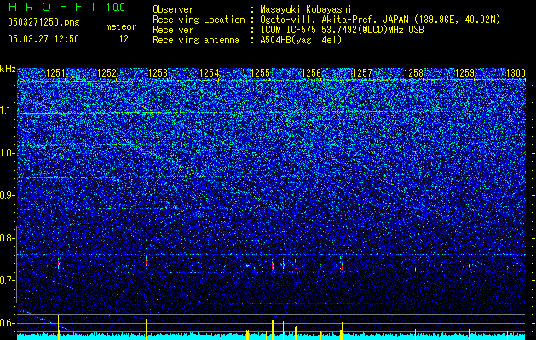
Task: Click the "Receiving Location" label
Action: click(199, 20)
